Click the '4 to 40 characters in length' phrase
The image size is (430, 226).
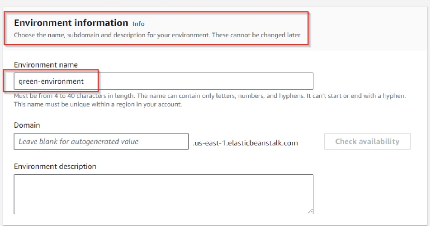coord(95,96)
